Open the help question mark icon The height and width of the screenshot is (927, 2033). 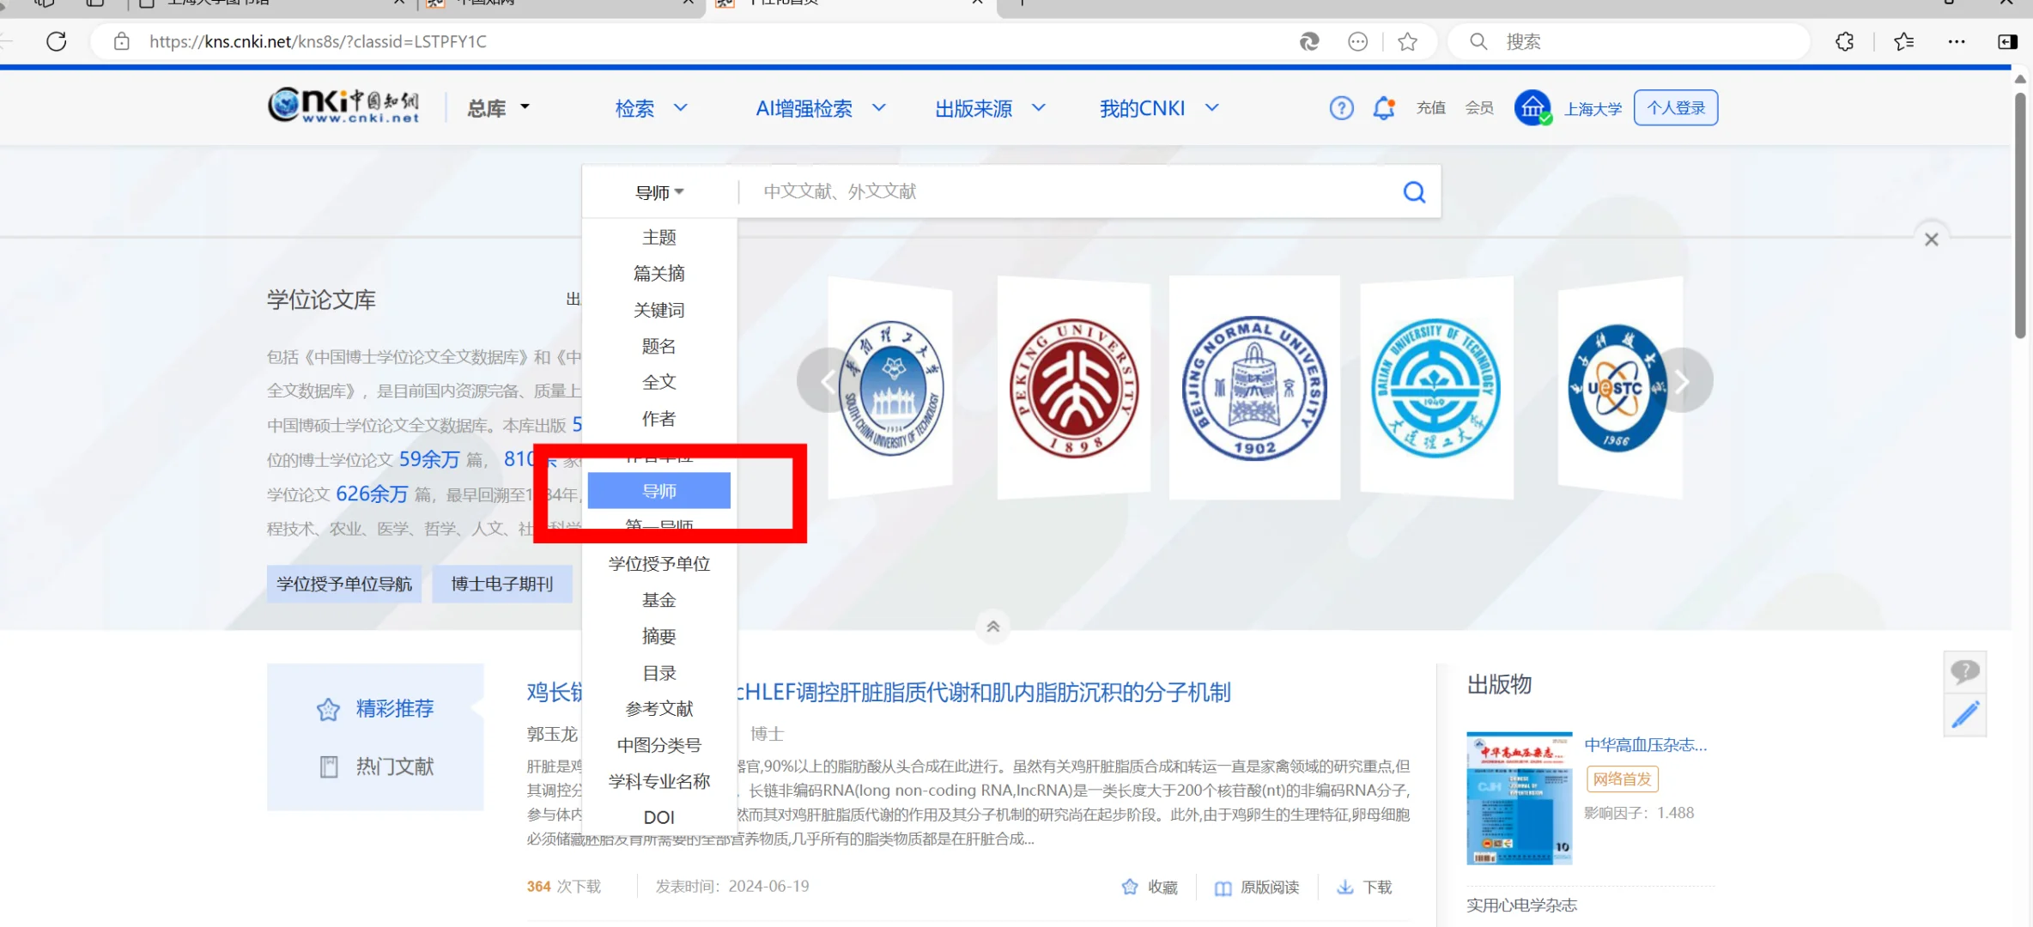pyautogui.click(x=1341, y=108)
